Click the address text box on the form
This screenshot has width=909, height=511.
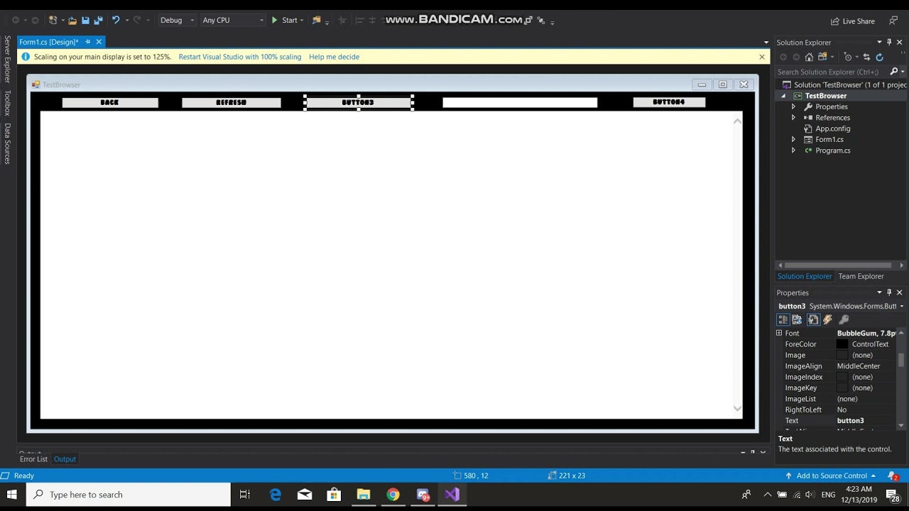(x=520, y=102)
